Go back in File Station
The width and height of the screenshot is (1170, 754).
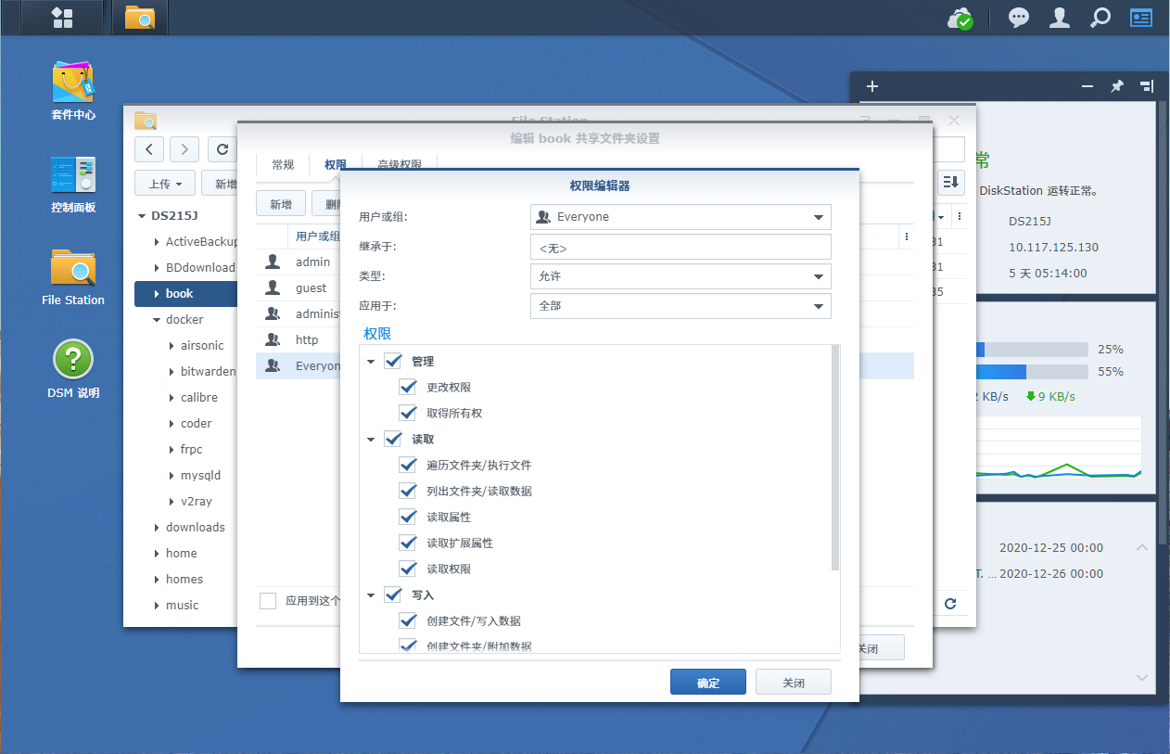click(x=149, y=149)
